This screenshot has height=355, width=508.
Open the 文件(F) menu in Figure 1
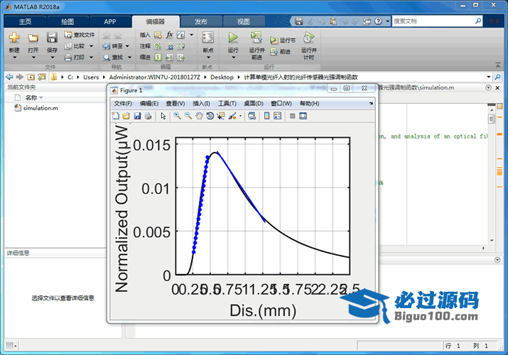[123, 104]
